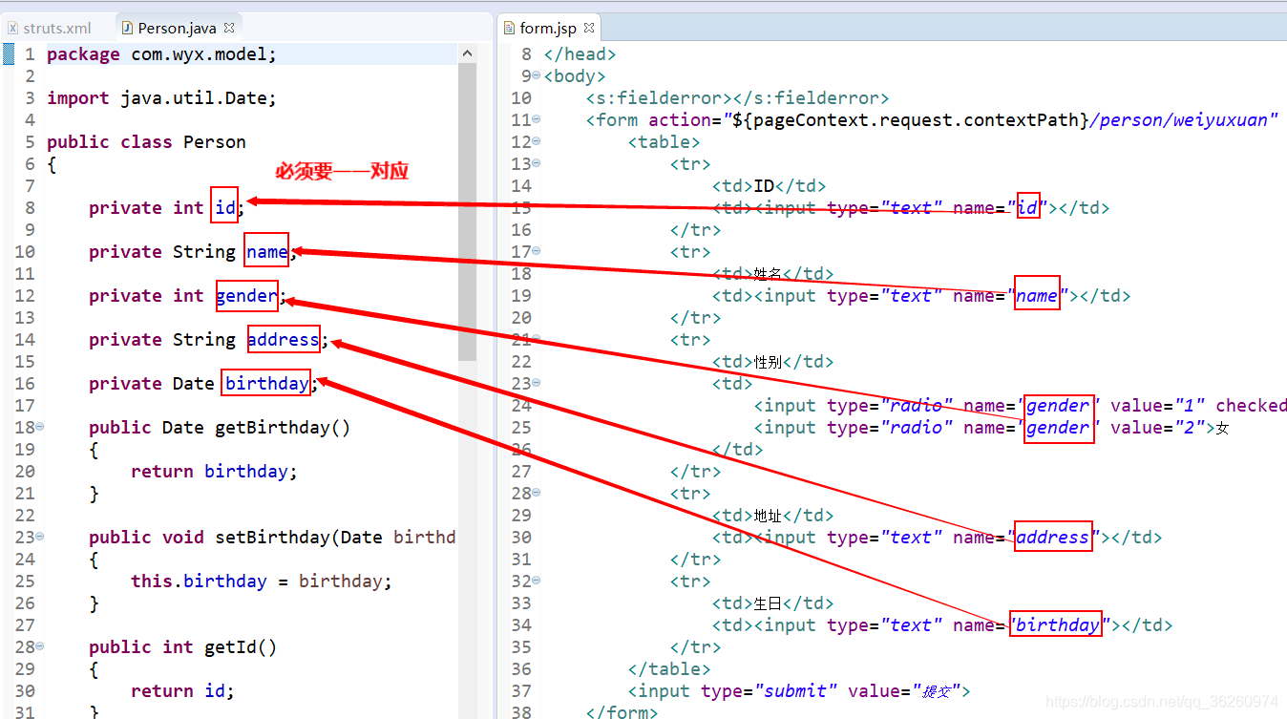Collapse the tr block at line 17
Screen dimensions: 1287x719
click(x=537, y=251)
